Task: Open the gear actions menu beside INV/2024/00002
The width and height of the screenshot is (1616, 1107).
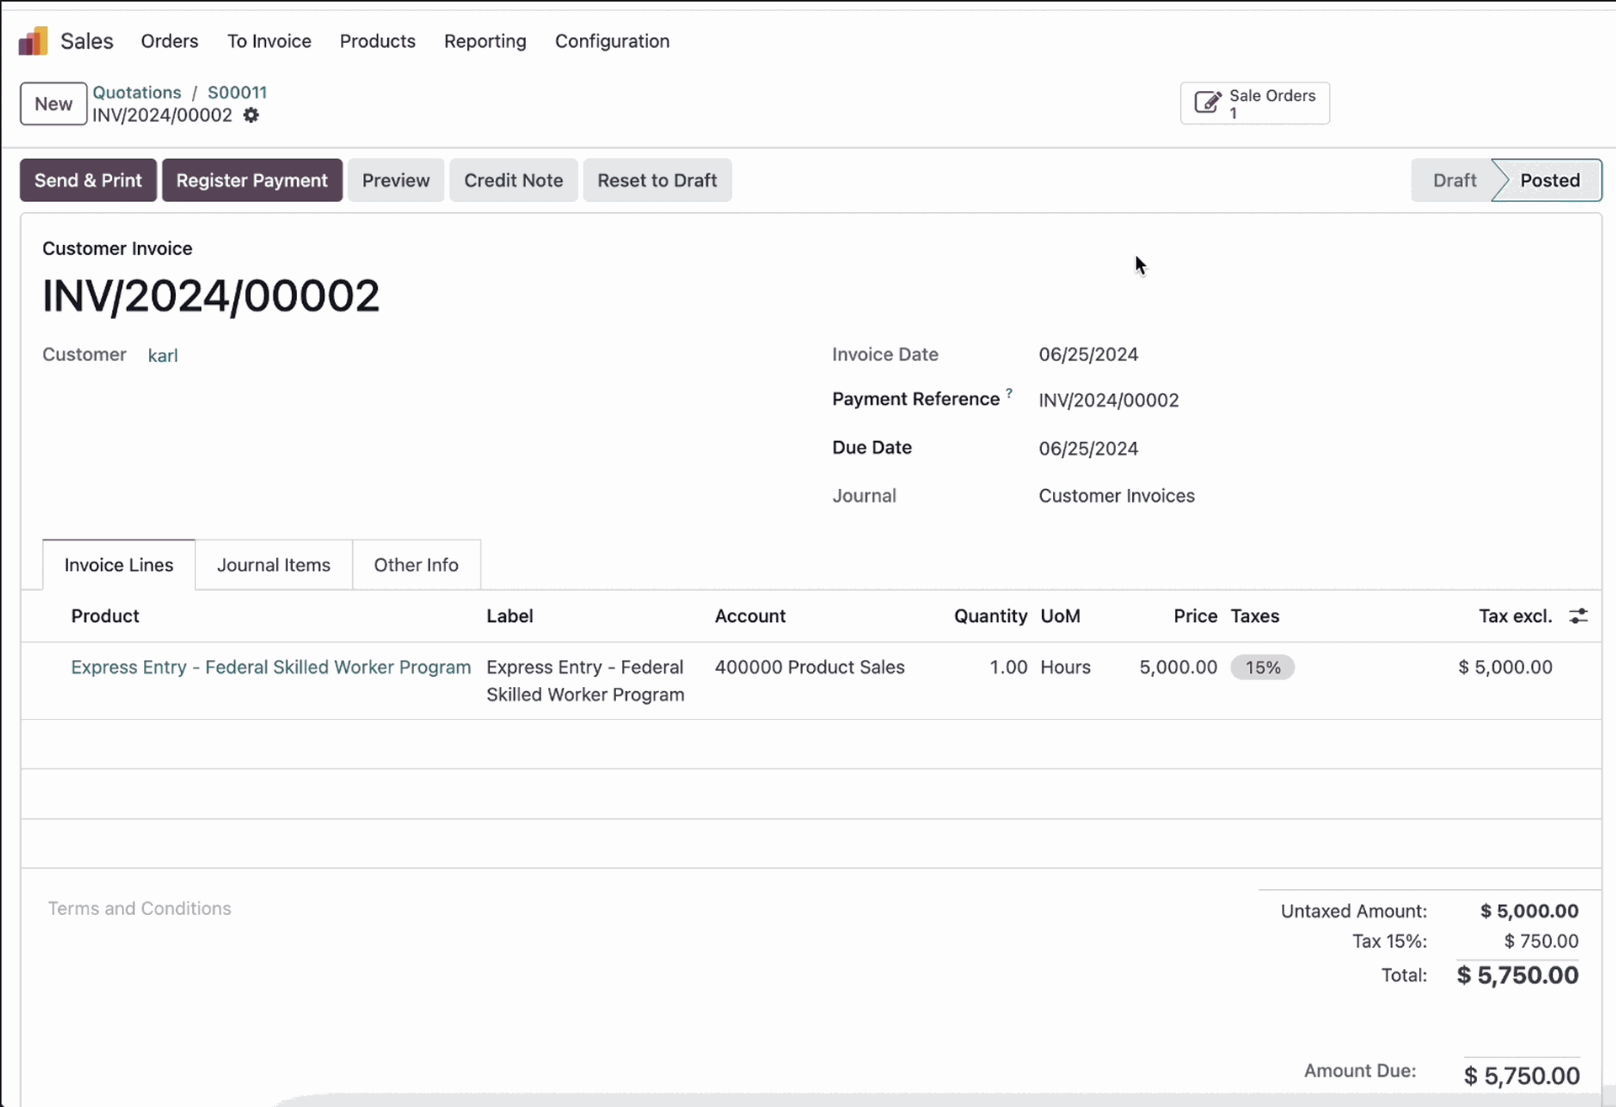Action: click(251, 115)
